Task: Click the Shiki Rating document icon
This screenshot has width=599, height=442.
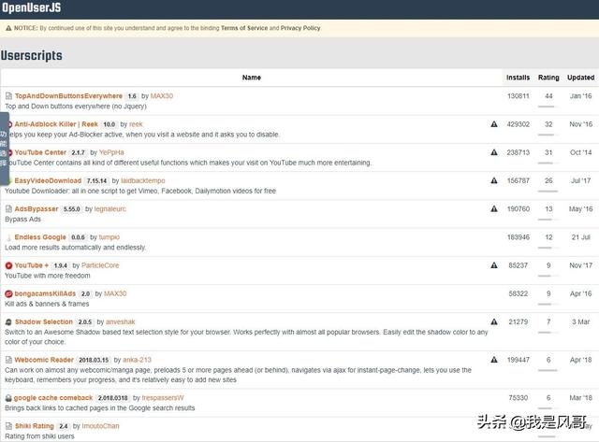Action: [x=8, y=426]
